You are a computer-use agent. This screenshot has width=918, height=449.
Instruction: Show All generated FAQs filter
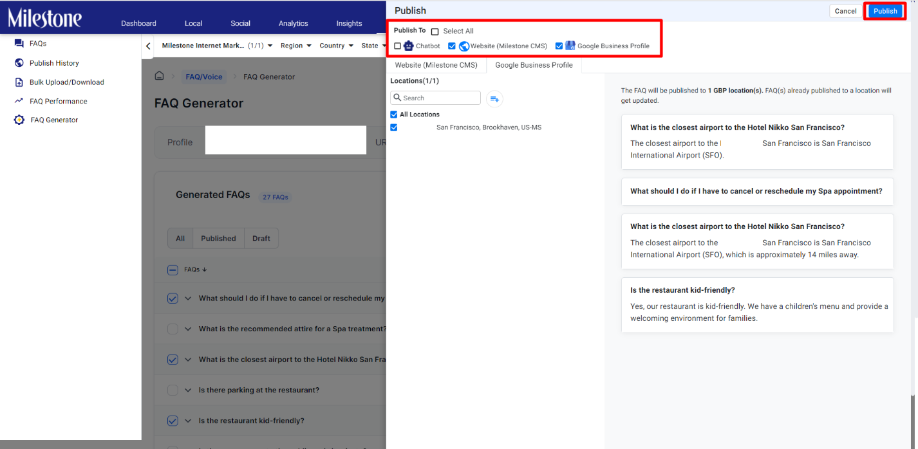180,239
